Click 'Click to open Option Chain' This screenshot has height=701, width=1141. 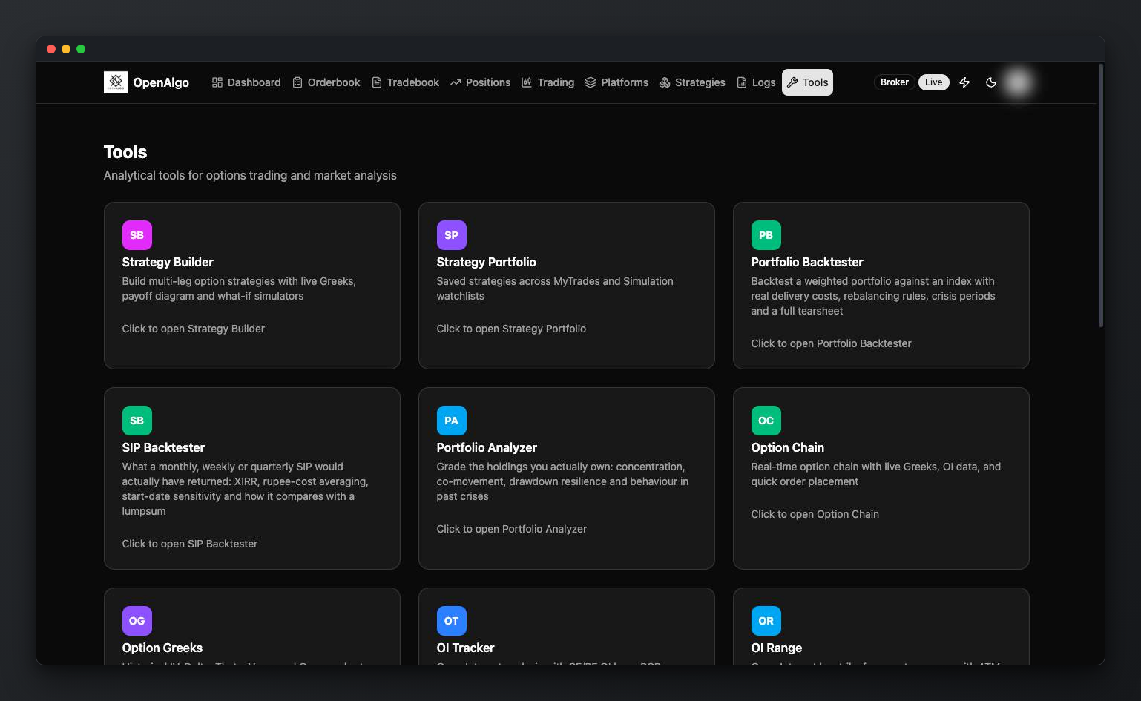pyautogui.click(x=815, y=514)
